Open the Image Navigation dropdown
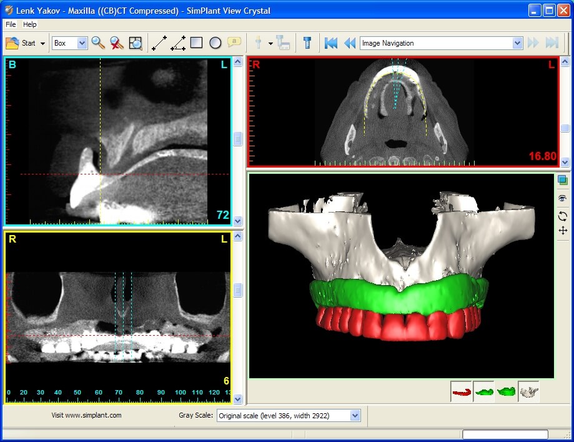574x442 pixels. [x=517, y=43]
